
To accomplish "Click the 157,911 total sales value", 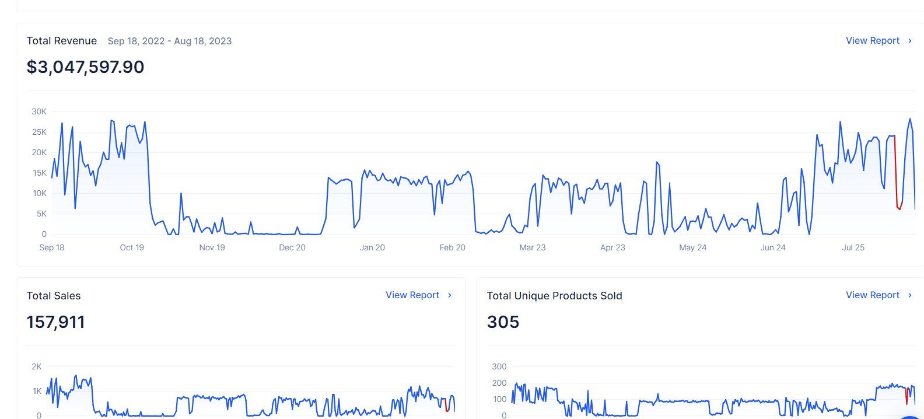I will [55, 322].
